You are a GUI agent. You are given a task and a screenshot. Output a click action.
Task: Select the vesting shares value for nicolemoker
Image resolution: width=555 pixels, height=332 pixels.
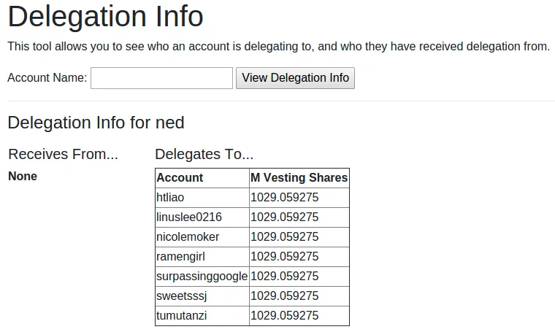[285, 237]
